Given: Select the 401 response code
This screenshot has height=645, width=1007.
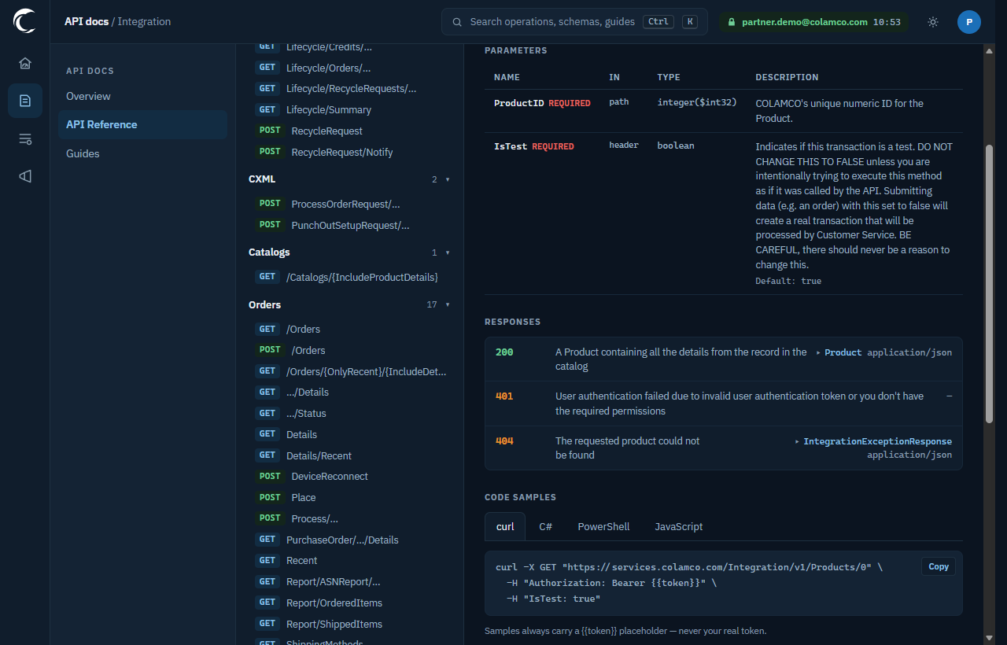Looking at the screenshot, I should pos(504,396).
